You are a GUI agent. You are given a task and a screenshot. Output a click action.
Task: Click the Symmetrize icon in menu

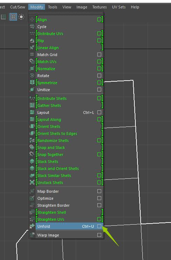pos(32,83)
